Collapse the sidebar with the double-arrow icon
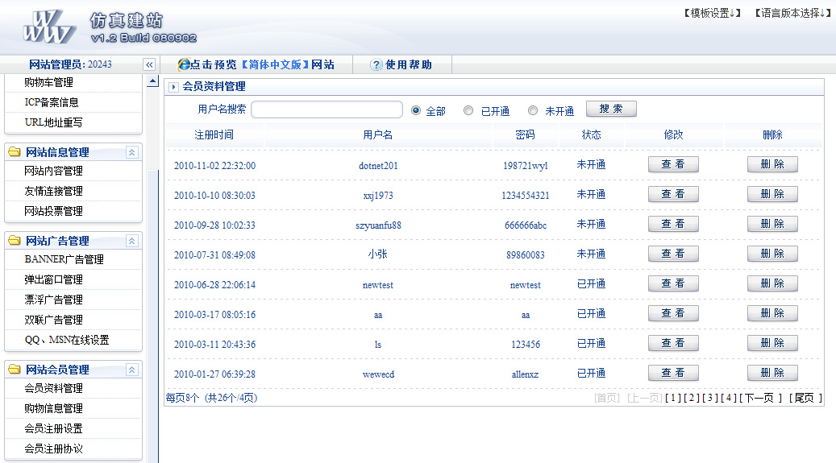The image size is (836, 463). click(149, 64)
